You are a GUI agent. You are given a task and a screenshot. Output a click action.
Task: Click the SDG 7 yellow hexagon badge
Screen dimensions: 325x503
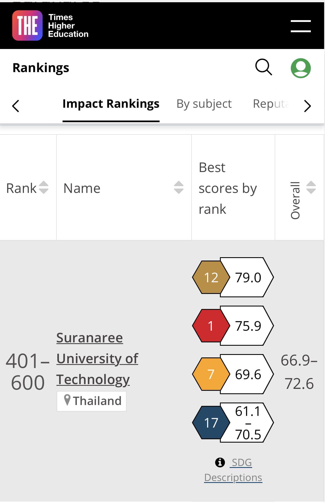pyautogui.click(x=211, y=374)
